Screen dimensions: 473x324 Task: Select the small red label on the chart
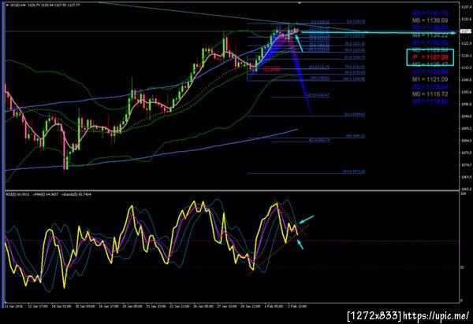tap(271, 69)
